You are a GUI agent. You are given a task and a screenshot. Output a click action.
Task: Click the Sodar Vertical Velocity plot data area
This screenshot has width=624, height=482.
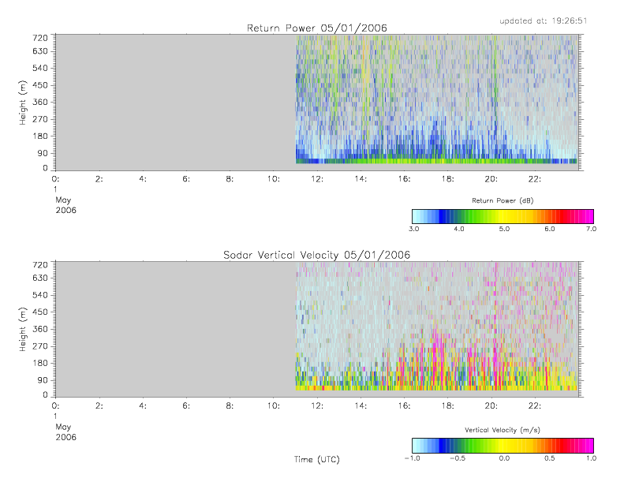317,329
